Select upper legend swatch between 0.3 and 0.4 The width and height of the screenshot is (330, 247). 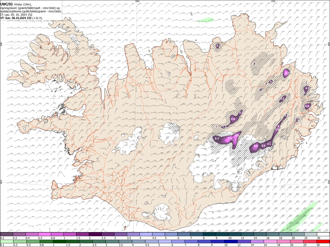tap(19, 234)
